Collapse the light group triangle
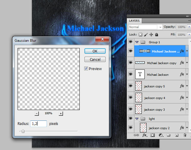 (x=137, y=118)
